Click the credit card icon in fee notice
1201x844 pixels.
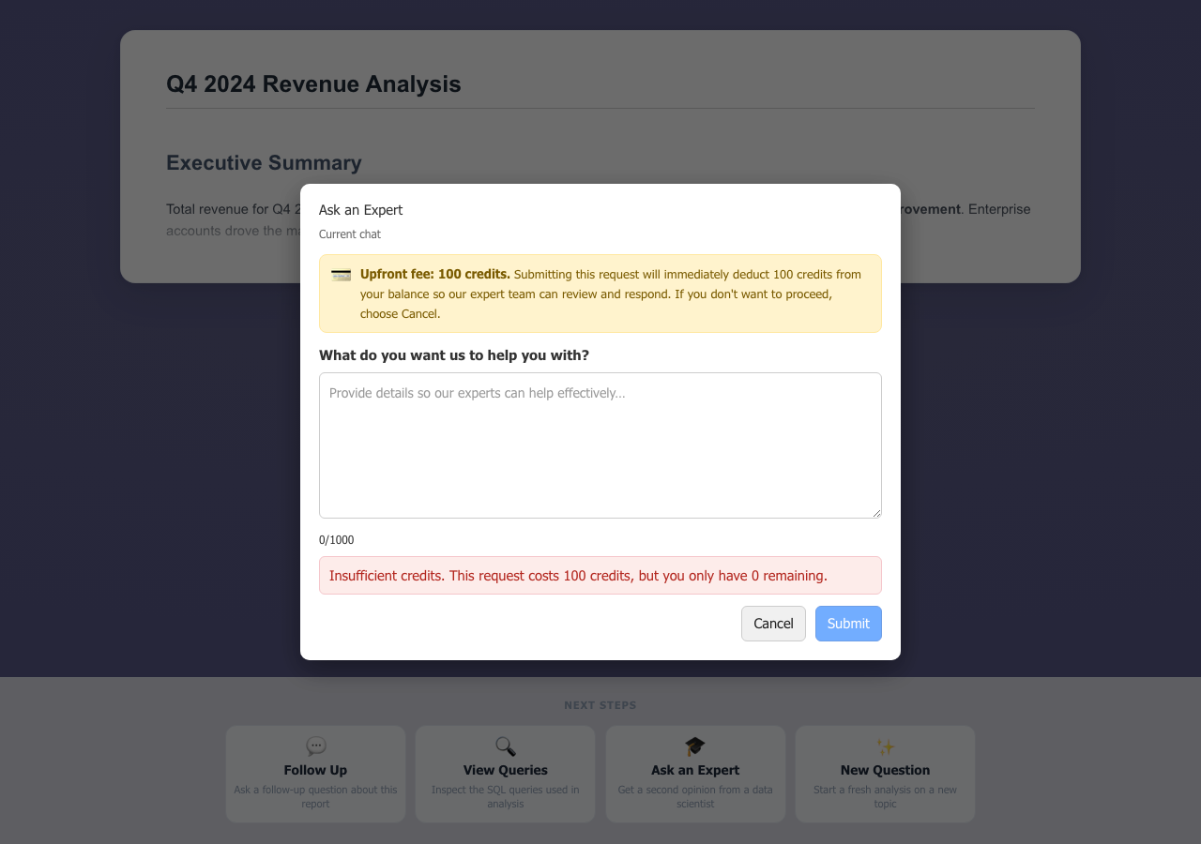(341, 275)
